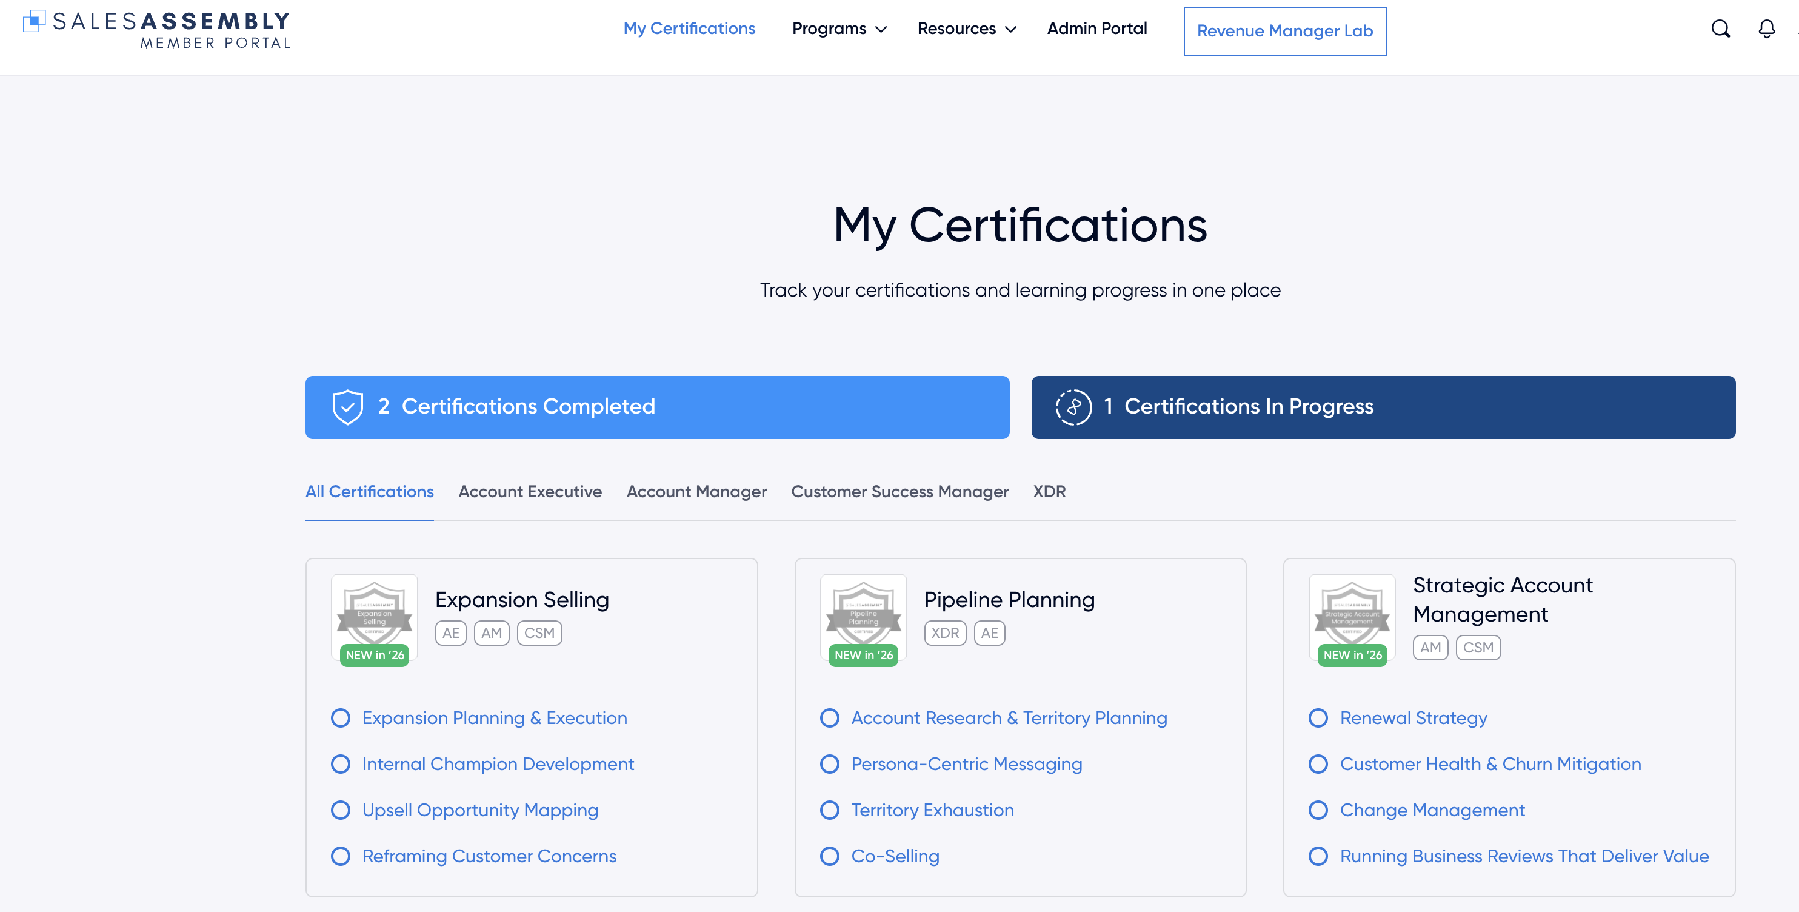This screenshot has width=1799, height=912.
Task: Click the Revenue Manager Lab button
Action: coord(1284,31)
